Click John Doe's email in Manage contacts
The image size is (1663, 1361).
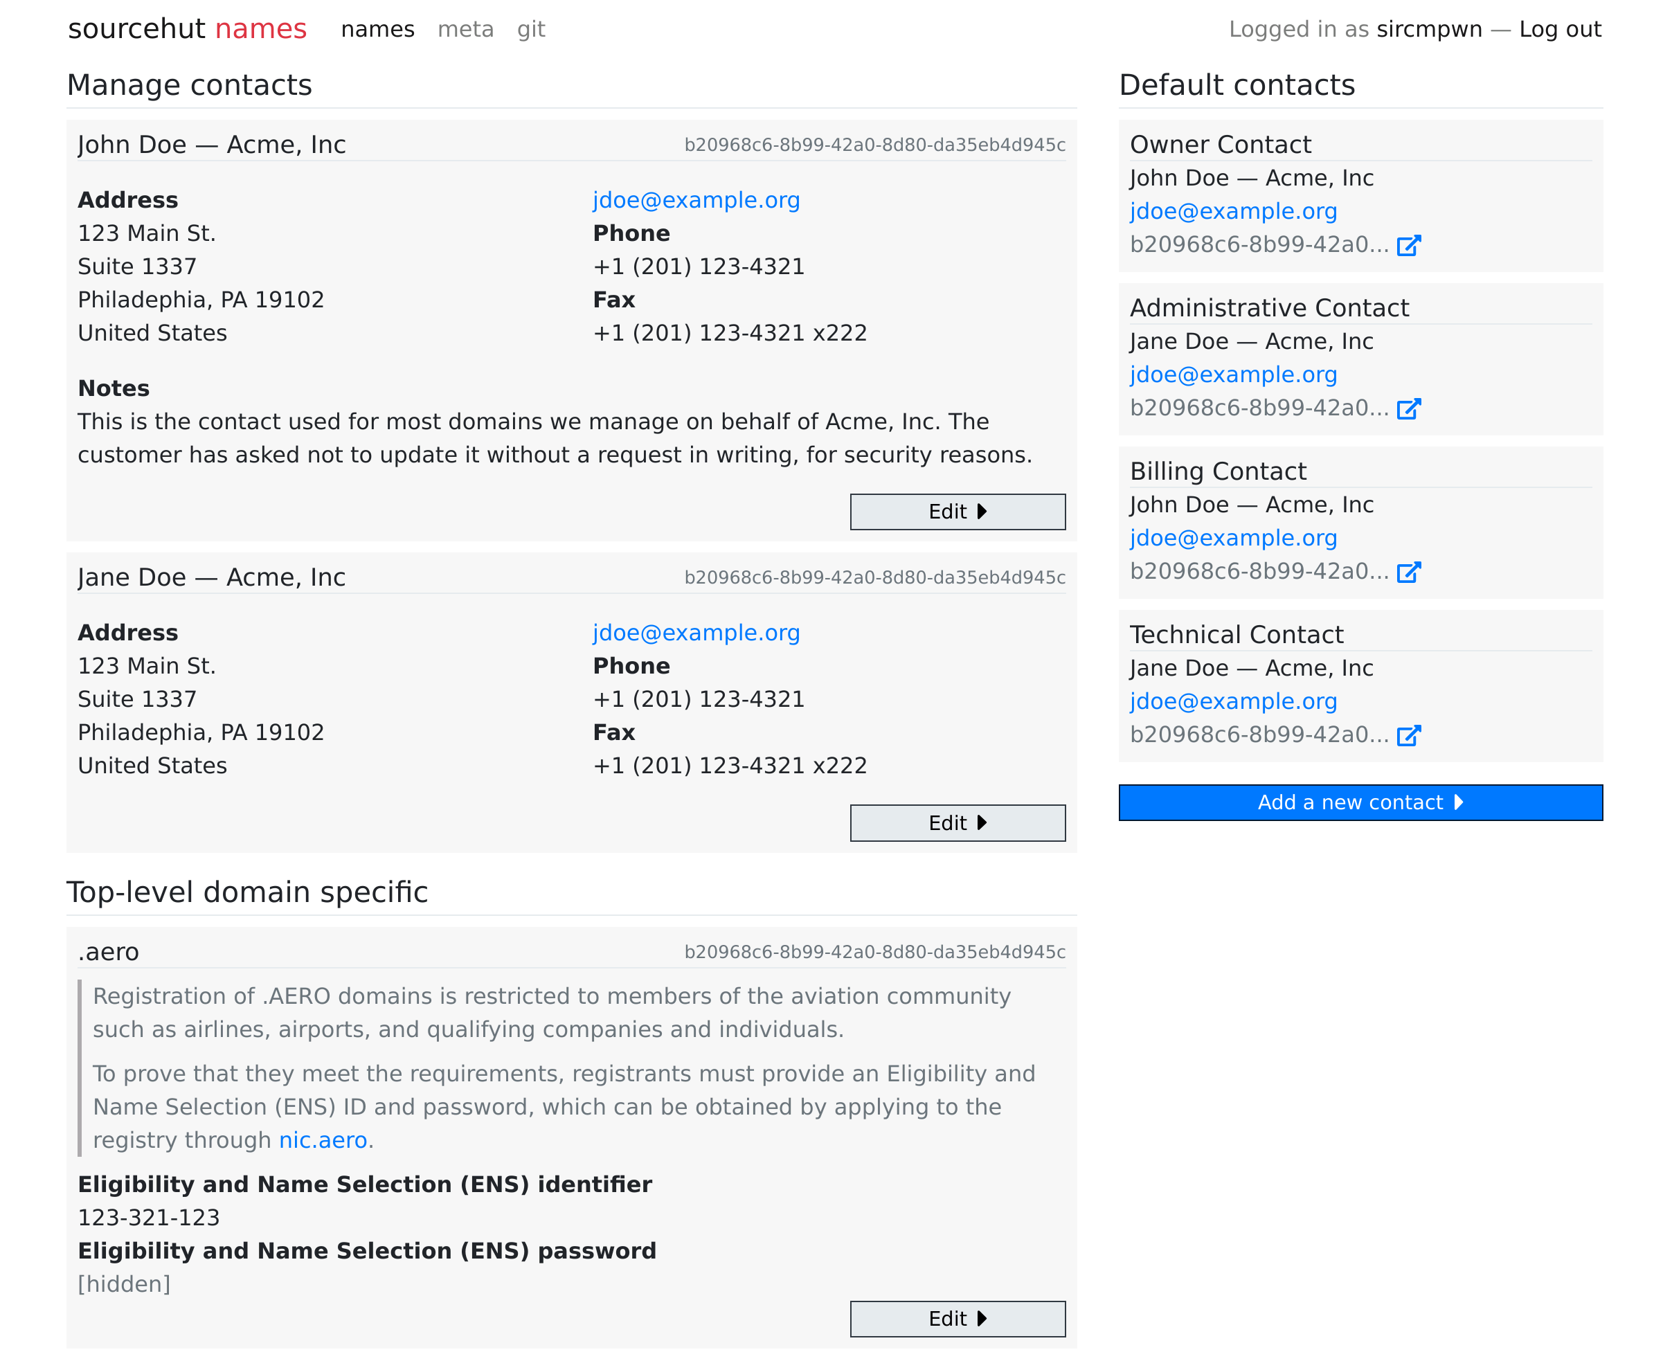696,200
